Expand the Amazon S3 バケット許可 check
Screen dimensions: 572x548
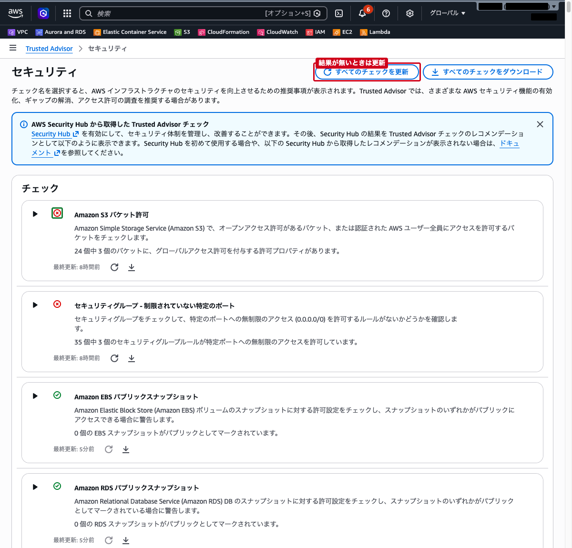click(x=35, y=214)
